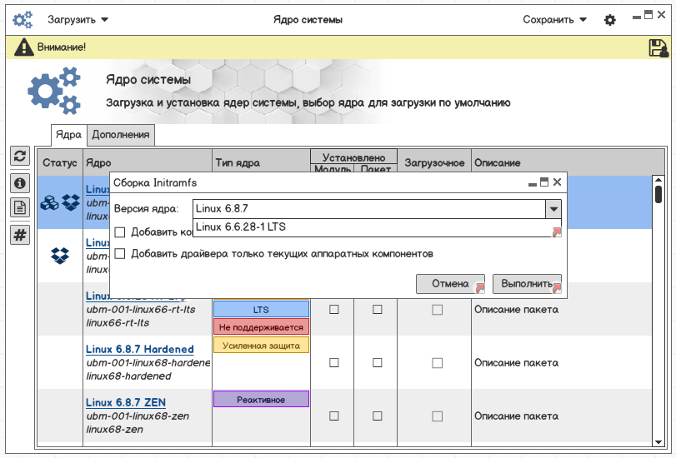The image size is (676, 458).
Task: Switch to the Дополнения tab
Action: coord(121,135)
